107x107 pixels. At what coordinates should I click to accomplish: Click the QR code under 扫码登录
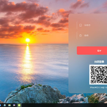(98, 75)
